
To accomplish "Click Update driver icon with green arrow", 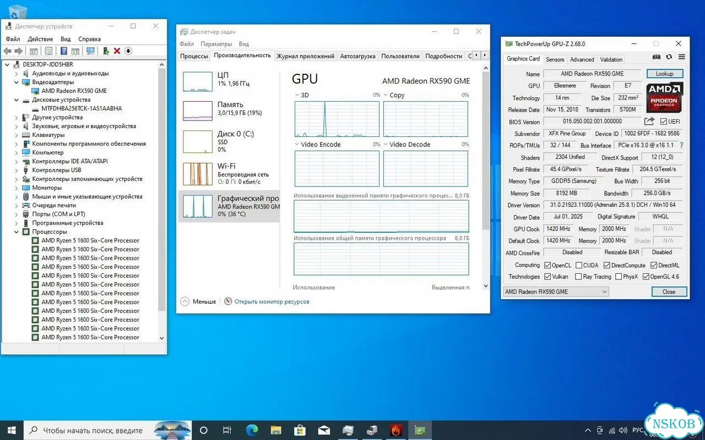I will [106, 51].
